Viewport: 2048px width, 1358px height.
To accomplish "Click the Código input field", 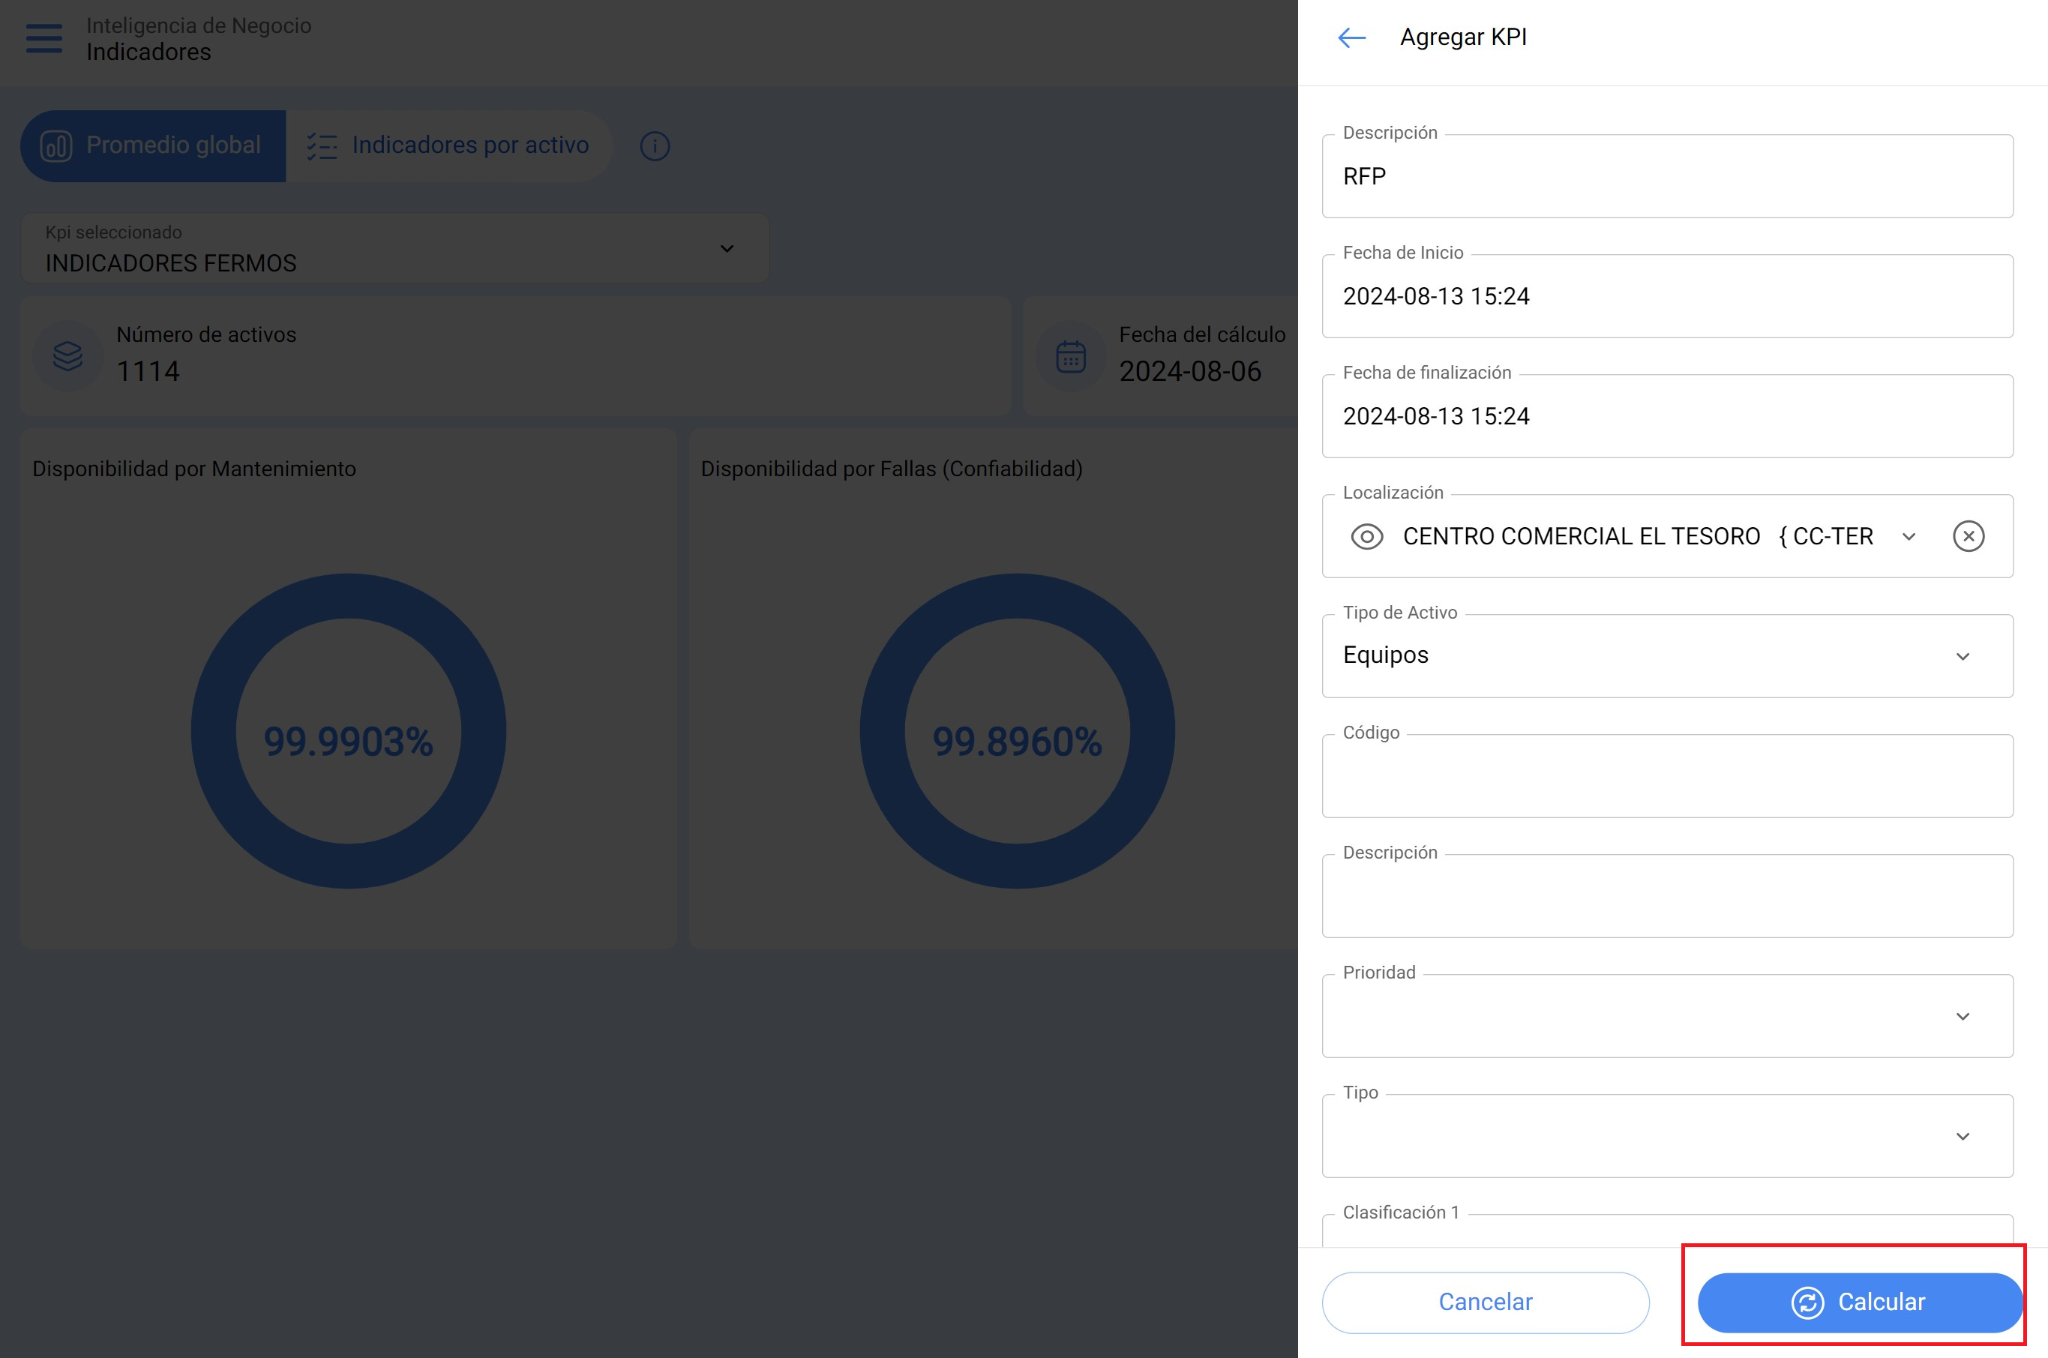I will (1667, 776).
